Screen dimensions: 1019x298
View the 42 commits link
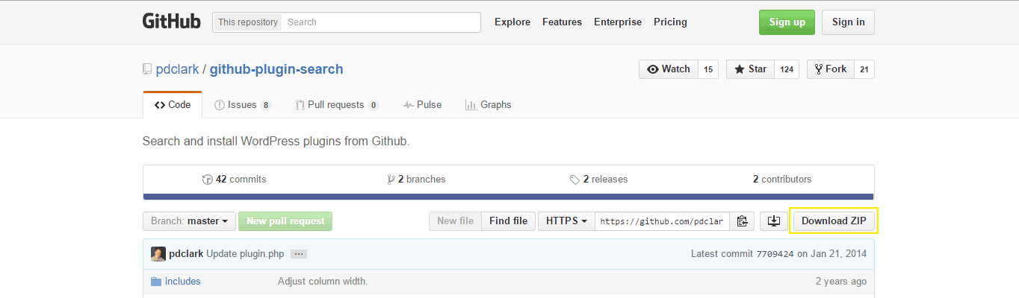234,179
